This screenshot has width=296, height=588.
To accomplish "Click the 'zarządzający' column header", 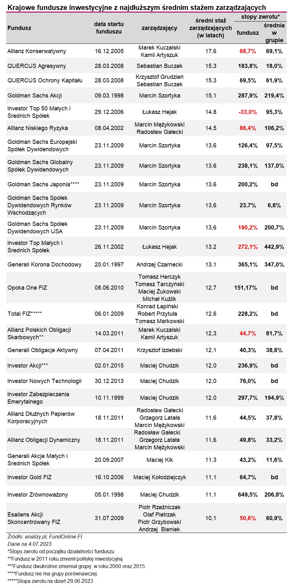I will (x=159, y=28).
